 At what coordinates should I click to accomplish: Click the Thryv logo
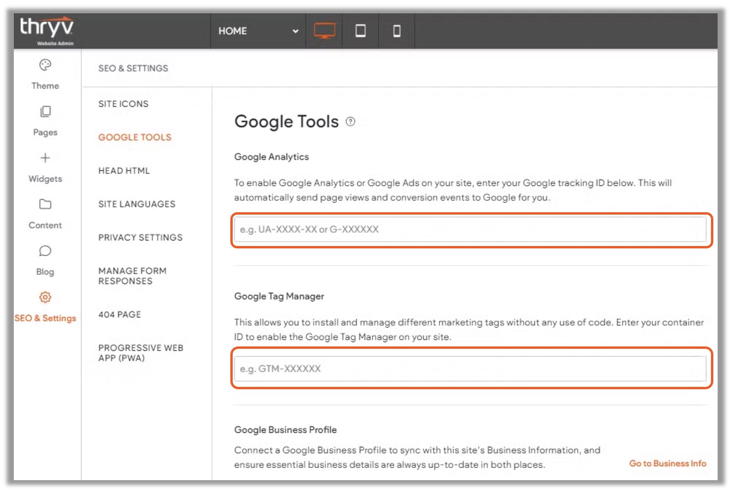point(47,31)
